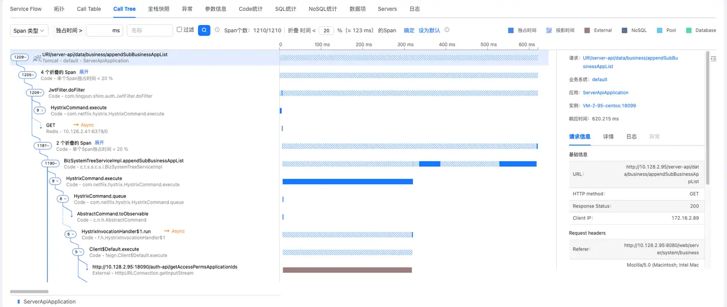Click the blue search magnifier button
The image size is (727, 307).
coord(204,30)
